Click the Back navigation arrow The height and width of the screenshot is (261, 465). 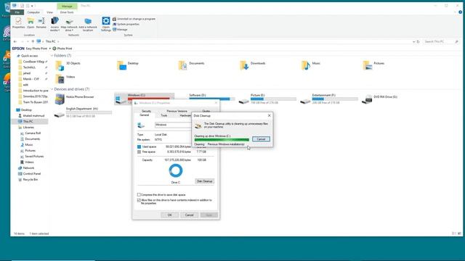tap(15, 42)
